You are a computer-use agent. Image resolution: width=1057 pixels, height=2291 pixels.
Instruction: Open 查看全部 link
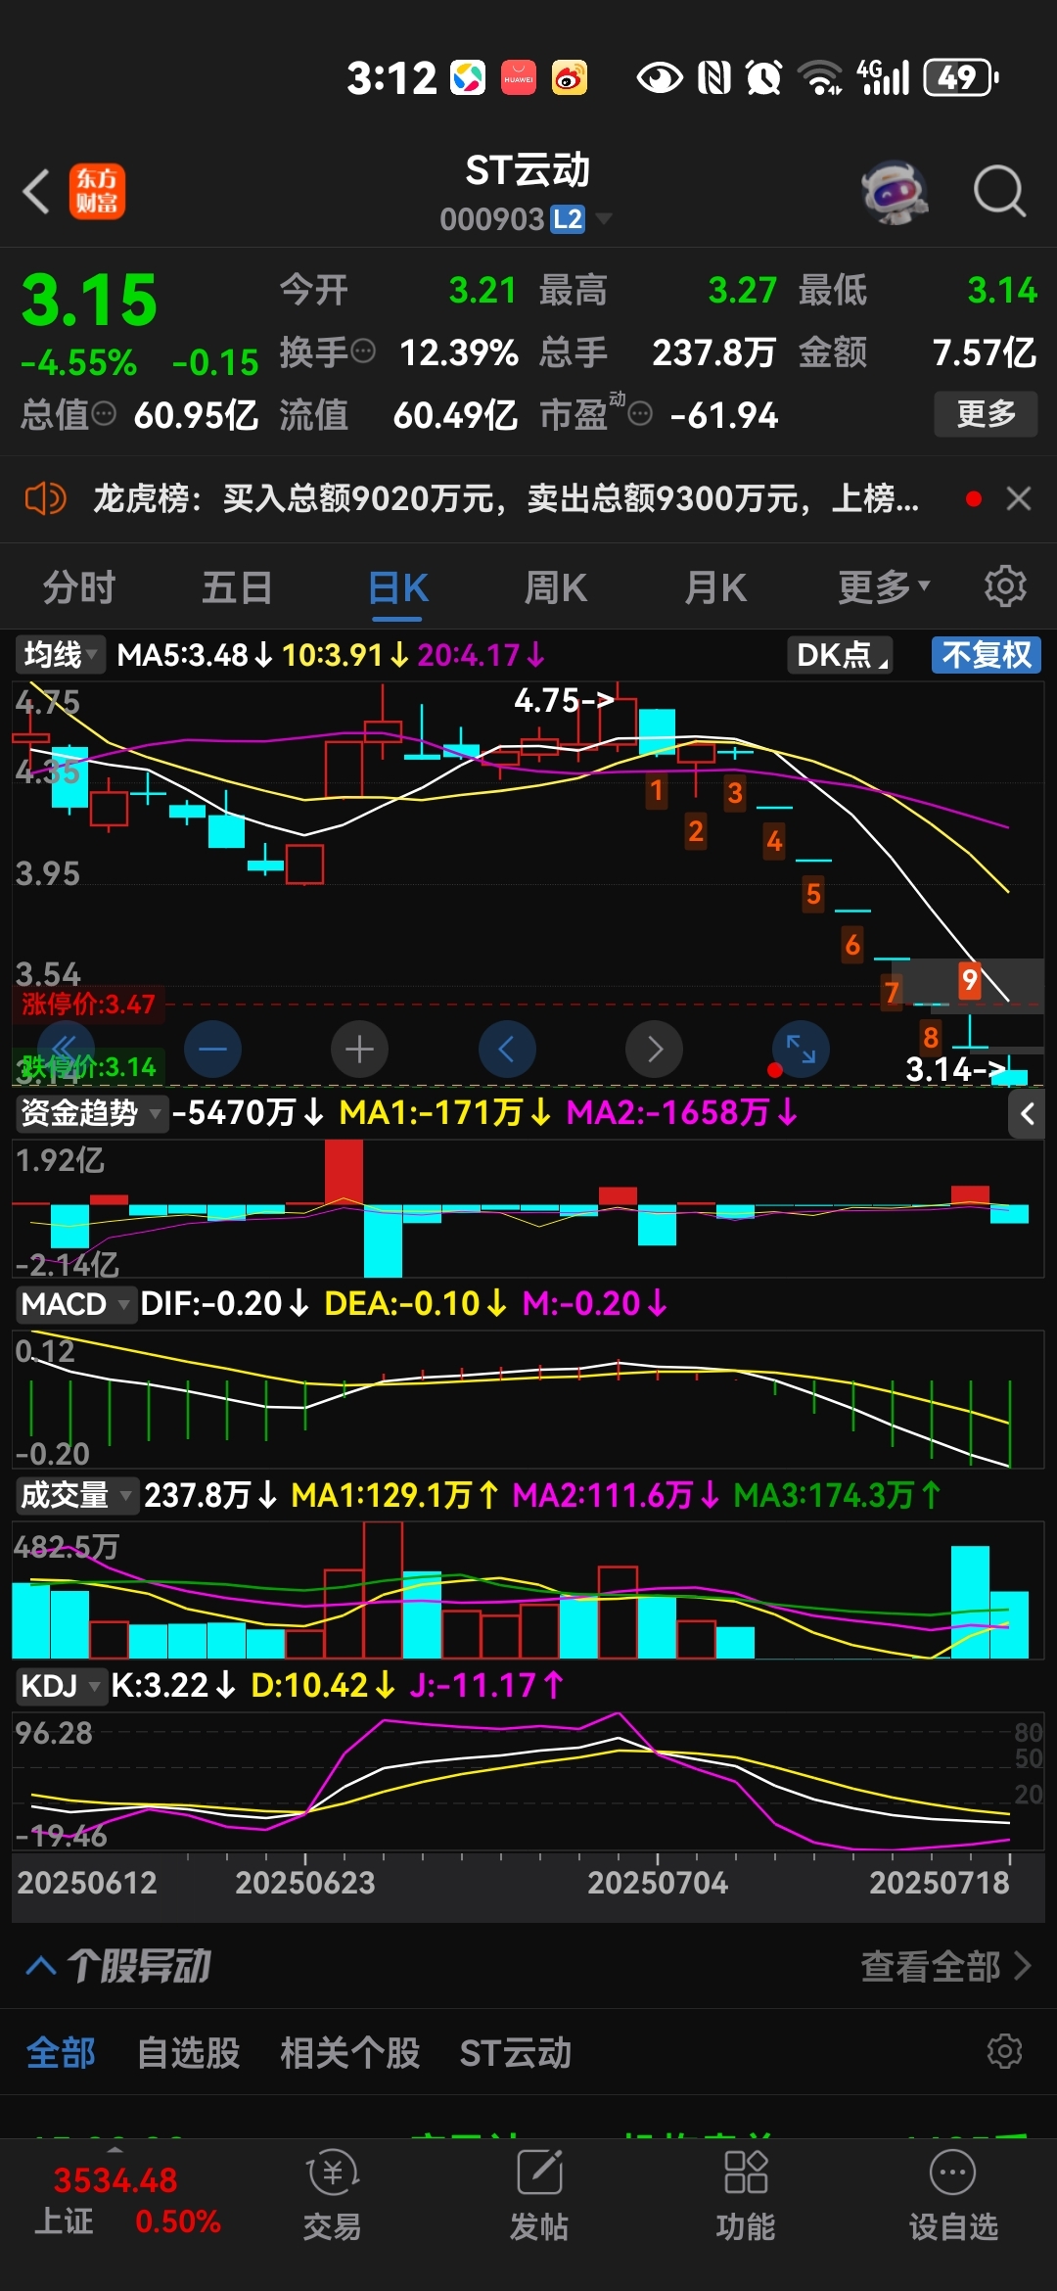click(x=945, y=1966)
